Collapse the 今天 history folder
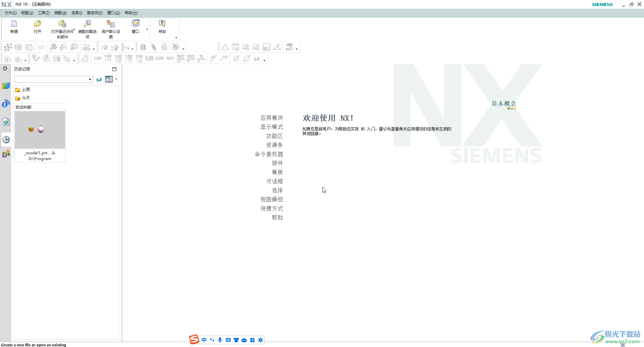This screenshot has height=347, width=644. (x=22, y=98)
